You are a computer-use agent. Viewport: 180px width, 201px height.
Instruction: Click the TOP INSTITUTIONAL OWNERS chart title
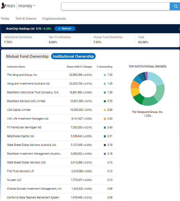tap(148, 66)
